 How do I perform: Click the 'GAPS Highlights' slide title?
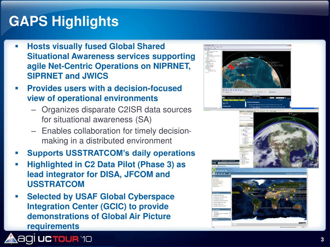[x=64, y=21]
